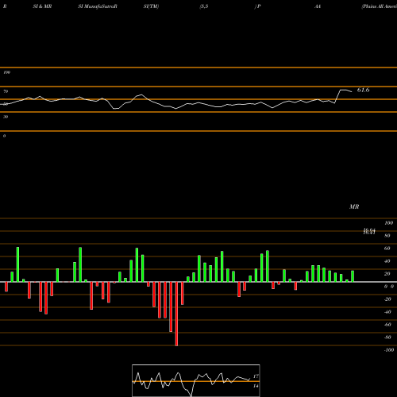The width and height of the screenshot is (397, 397).
Task: Click the -100 label on MR axis
Action: click(x=389, y=350)
